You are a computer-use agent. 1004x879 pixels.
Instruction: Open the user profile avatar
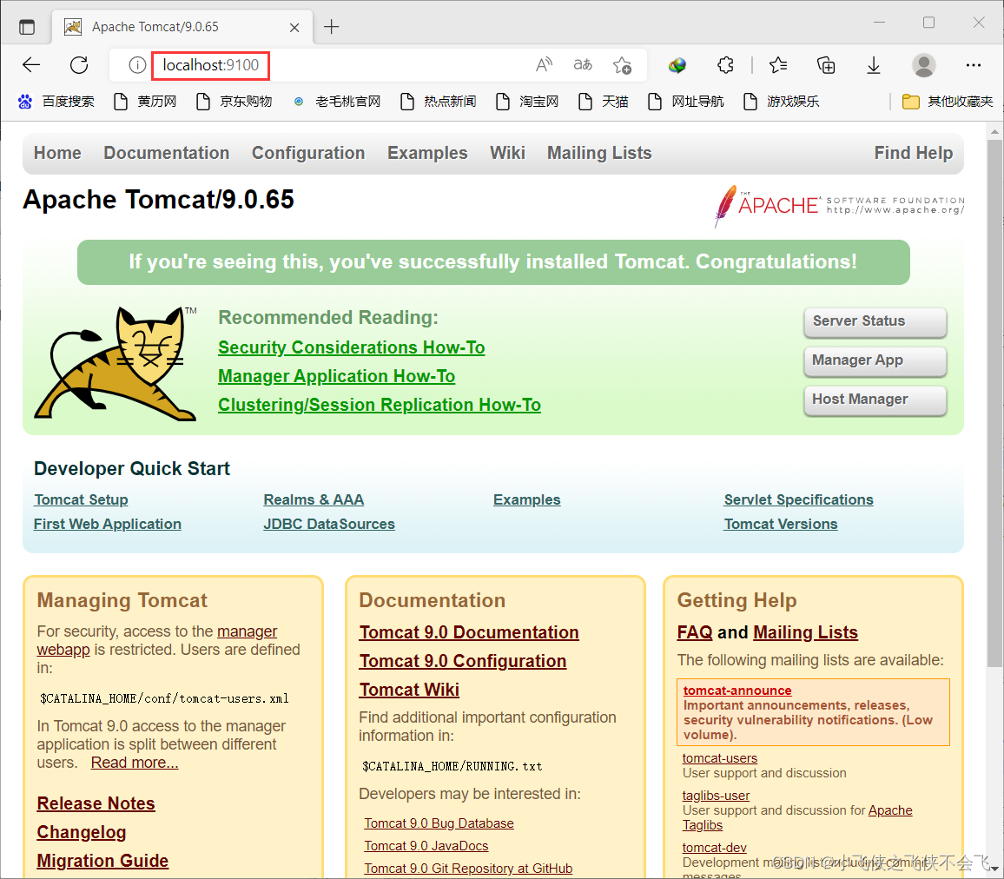pos(923,65)
